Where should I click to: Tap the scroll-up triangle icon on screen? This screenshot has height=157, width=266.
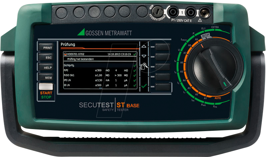point(144,46)
